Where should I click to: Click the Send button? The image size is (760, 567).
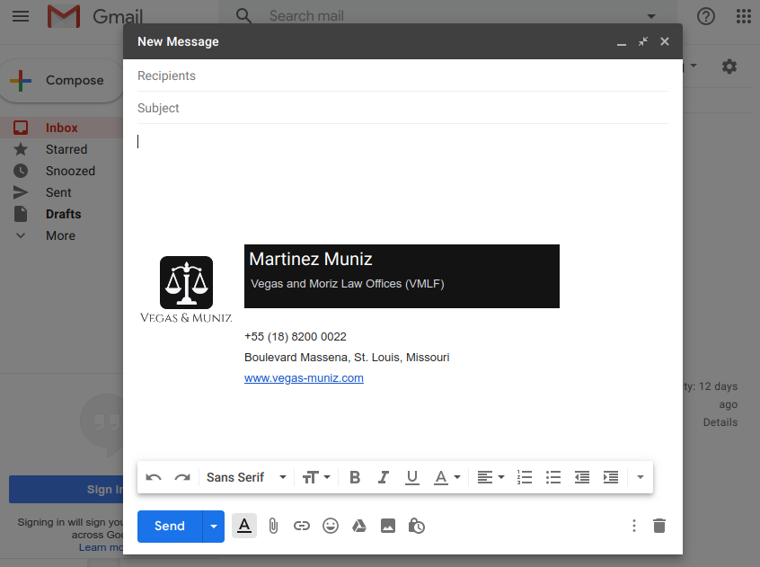[x=170, y=527]
